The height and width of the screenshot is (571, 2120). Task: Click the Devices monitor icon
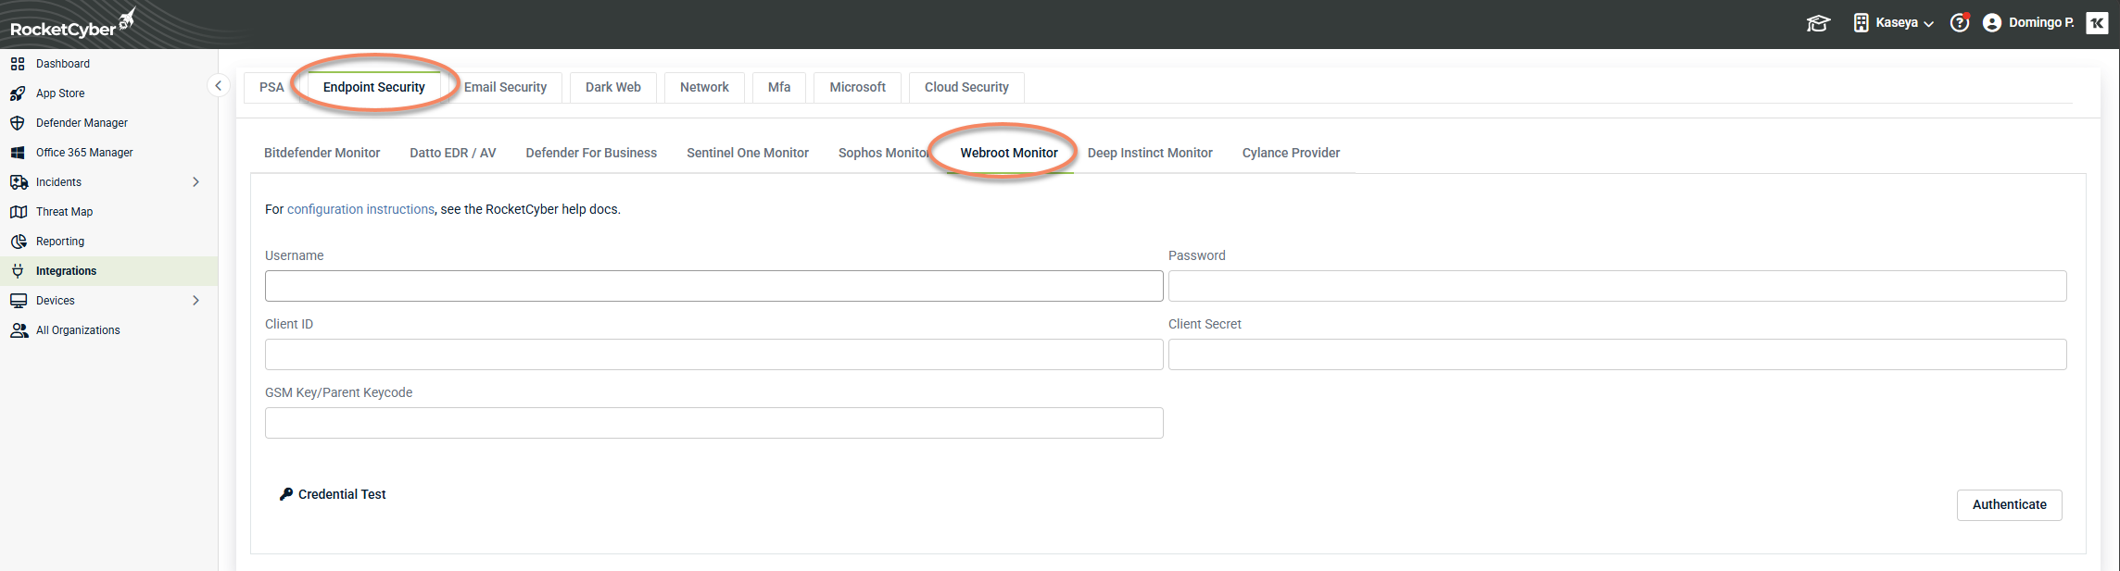pyautogui.click(x=19, y=301)
